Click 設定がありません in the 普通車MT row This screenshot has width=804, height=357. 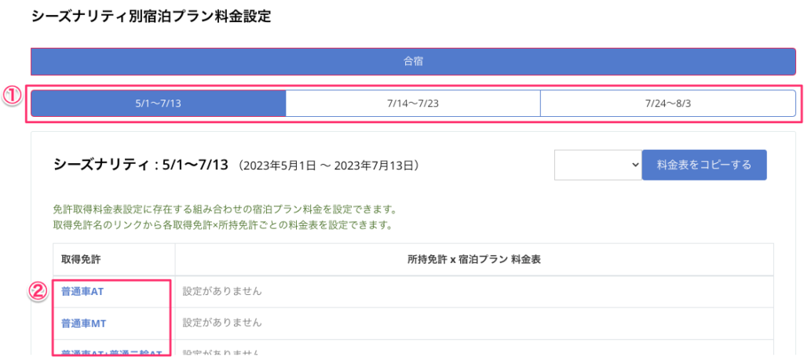(222, 322)
